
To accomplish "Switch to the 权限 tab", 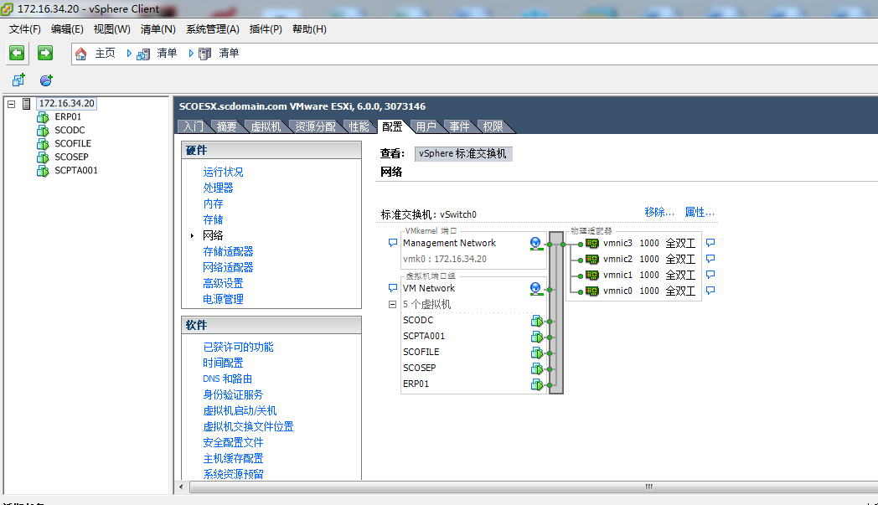I will pyautogui.click(x=493, y=126).
